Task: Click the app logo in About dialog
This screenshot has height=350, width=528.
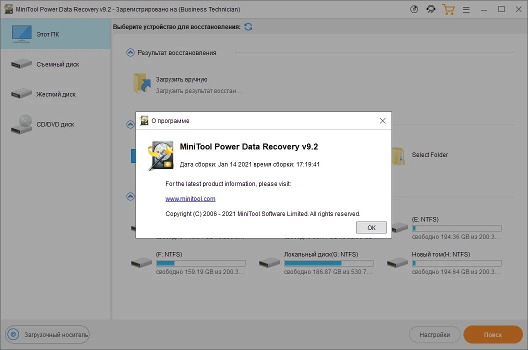Action: tap(161, 155)
